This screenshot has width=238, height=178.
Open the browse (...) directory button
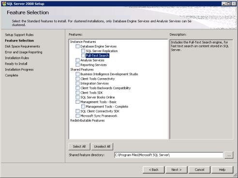pos(229,155)
